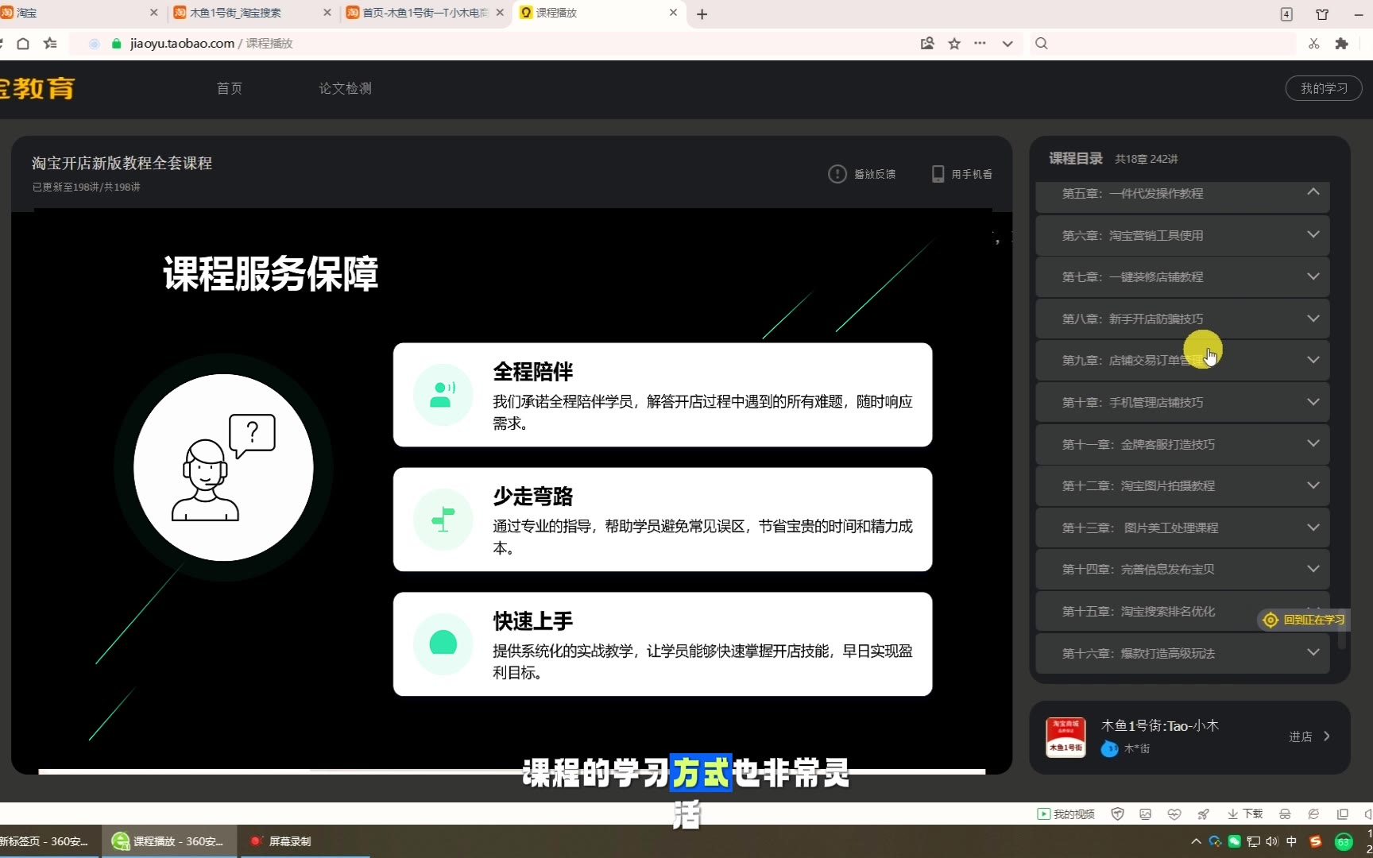Image resolution: width=1373 pixels, height=858 pixels.
Task: Collapse 第五章 一件代发操作教程 chapter
Action: point(1313,192)
